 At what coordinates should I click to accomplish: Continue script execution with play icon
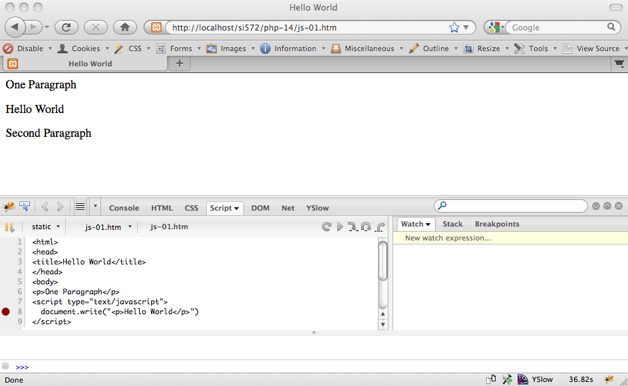click(x=340, y=227)
